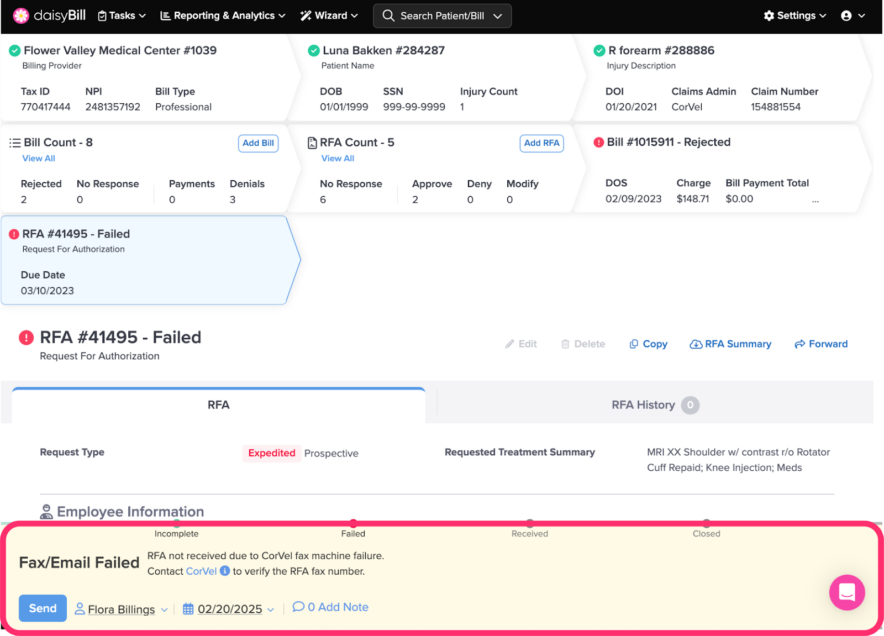Open the Settings menu

pos(795,15)
